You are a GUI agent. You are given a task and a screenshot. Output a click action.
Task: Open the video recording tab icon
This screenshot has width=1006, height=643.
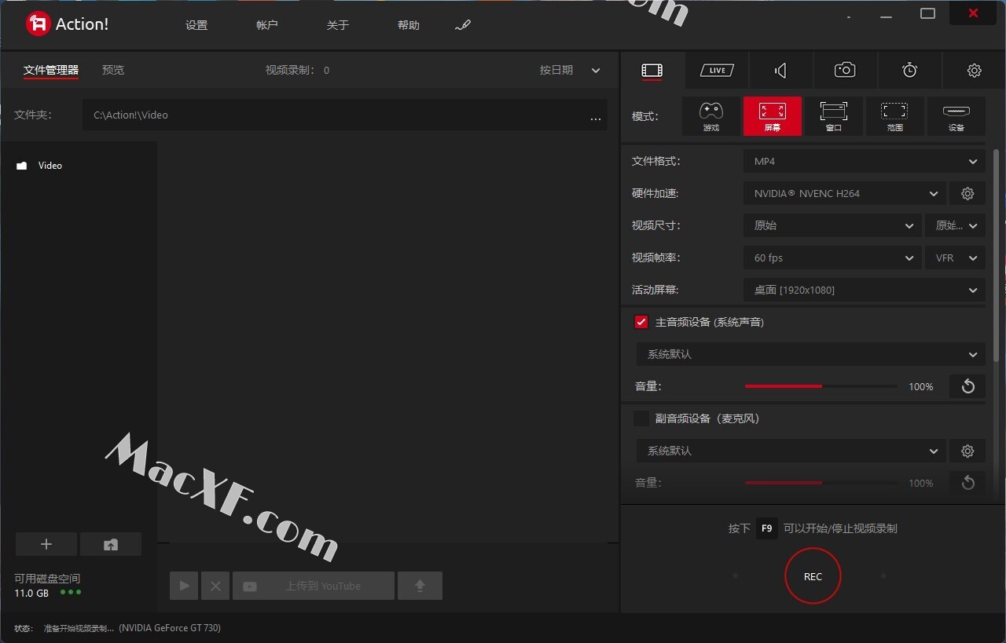point(652,71)
